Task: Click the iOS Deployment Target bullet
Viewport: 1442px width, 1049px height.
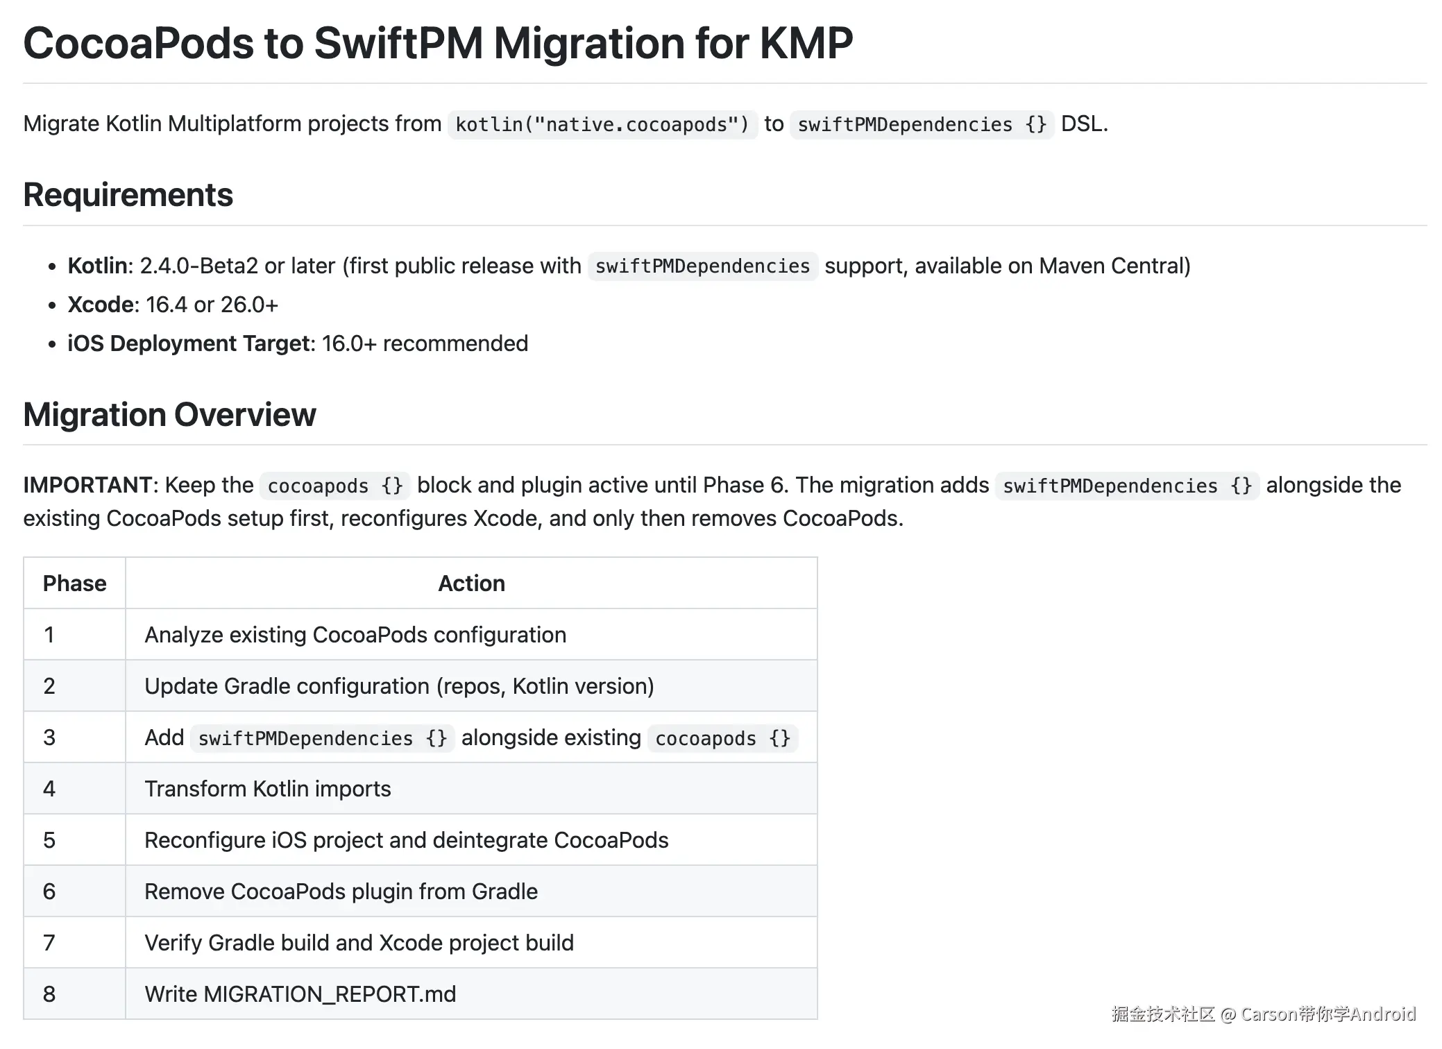Action: click(x=298, y=343)
